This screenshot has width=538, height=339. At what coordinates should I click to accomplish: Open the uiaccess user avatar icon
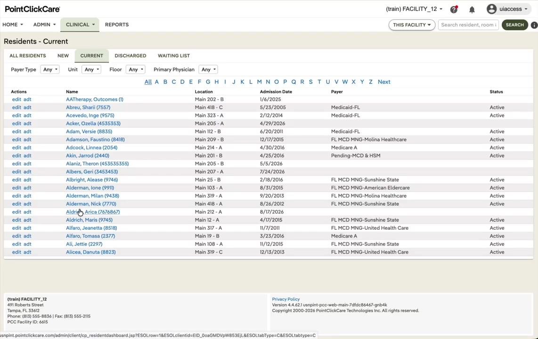[491, 9]
